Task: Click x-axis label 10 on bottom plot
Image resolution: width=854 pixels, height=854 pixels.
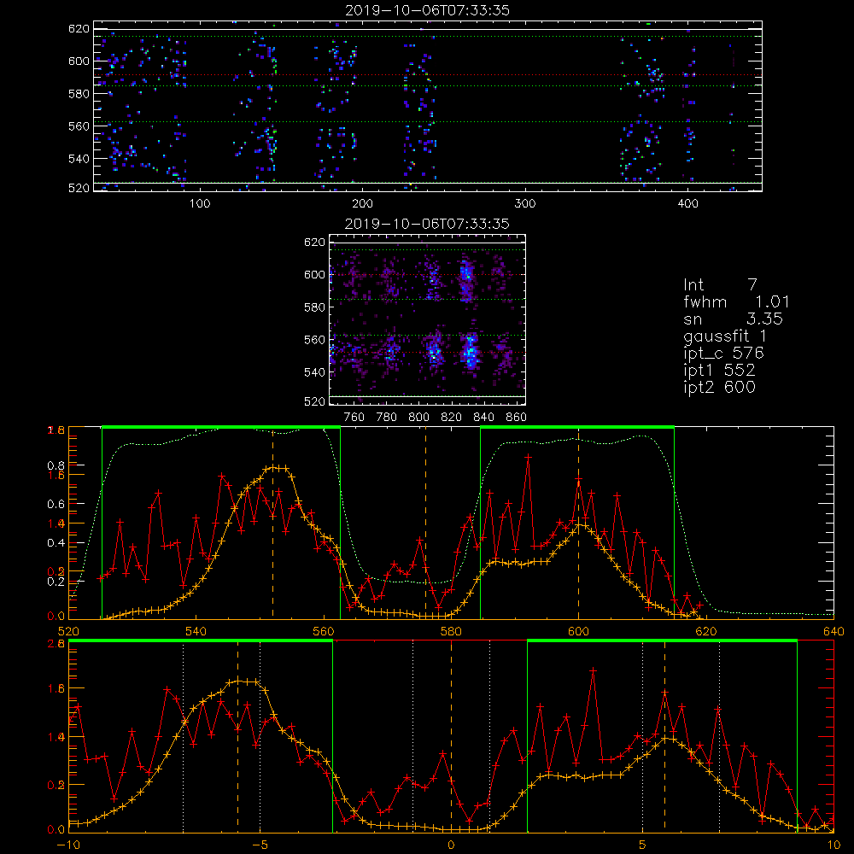Action: [834, 845]
